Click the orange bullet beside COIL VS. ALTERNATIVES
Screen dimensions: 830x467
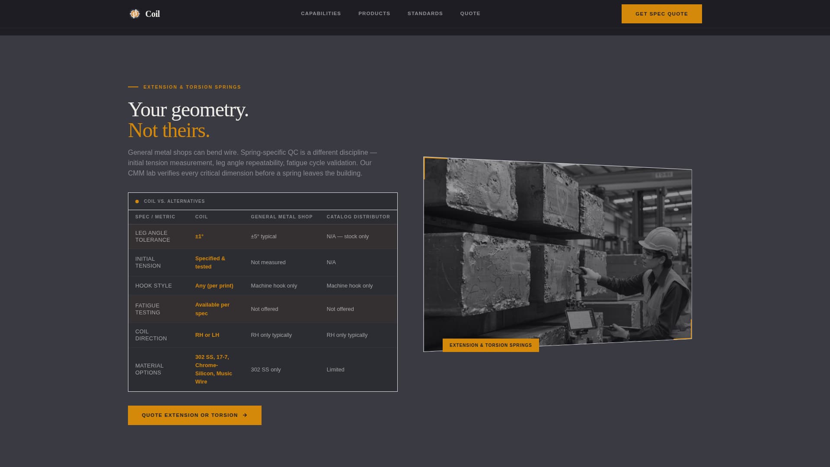(x=137, y=201)
